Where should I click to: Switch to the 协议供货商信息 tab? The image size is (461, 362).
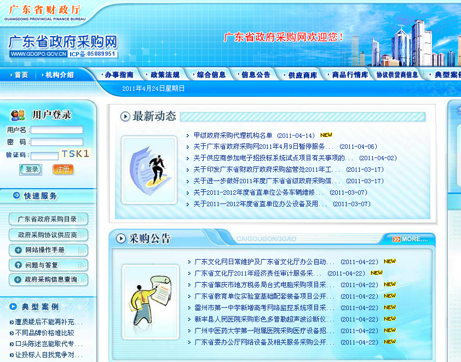click(x=397, y=75)
